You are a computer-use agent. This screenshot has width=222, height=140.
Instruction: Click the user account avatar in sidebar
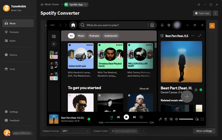tap(7, 133)
